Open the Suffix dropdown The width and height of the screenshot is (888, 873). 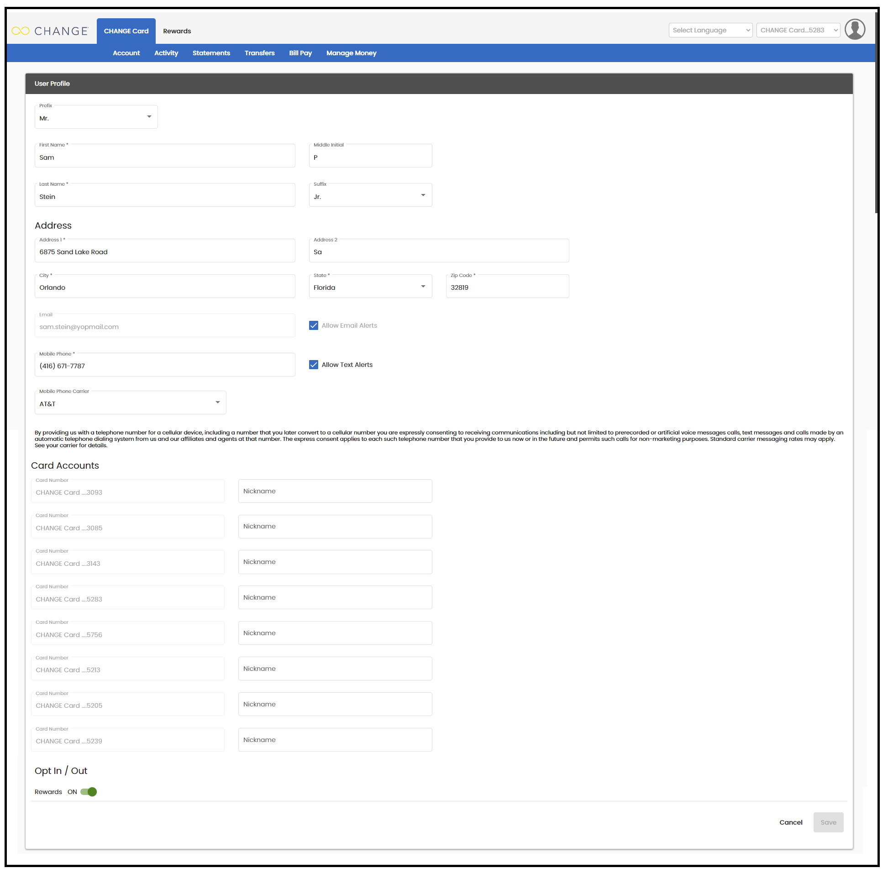pyautogui.click(x=370, y=196)
